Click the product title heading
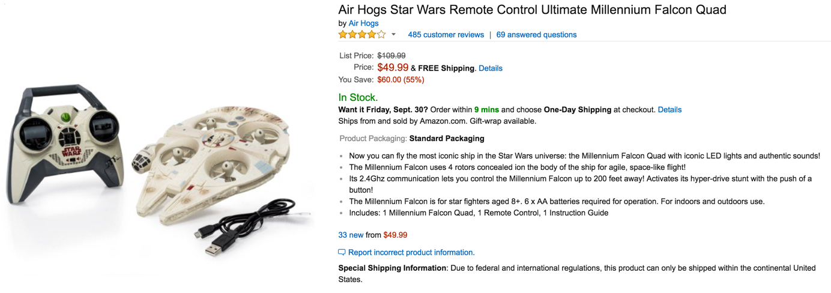Image resolution: width=831 pixels, height=293 pixels. (x=532, y=10)
